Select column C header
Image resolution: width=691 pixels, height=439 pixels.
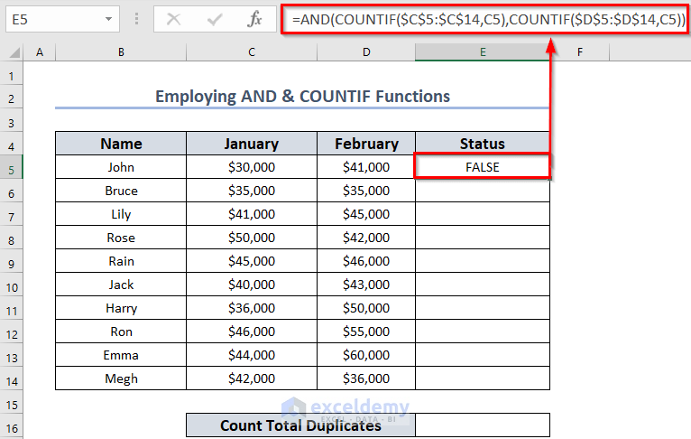coord(252,53)
